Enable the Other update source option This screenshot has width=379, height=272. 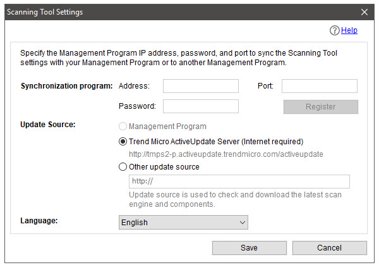[123, 167]
